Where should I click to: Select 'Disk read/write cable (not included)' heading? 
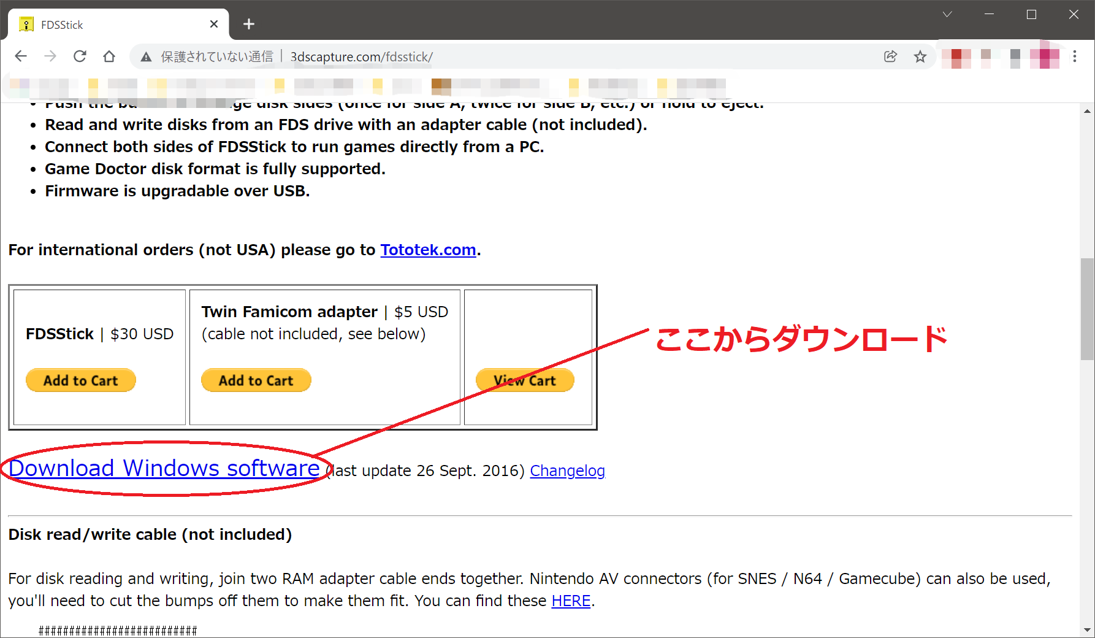tap(150, 534)
